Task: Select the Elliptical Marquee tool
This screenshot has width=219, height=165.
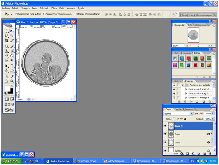Action: coord(7,31)
